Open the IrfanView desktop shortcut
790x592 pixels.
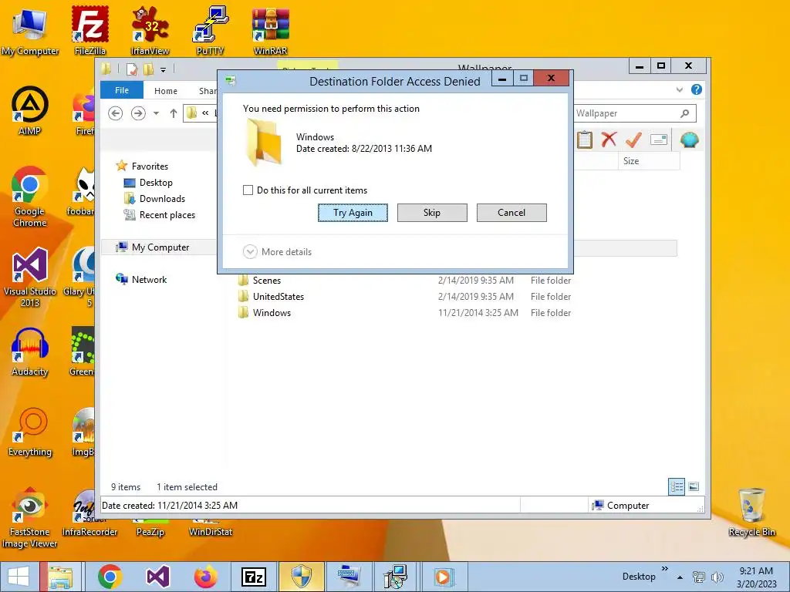point(150,31)
